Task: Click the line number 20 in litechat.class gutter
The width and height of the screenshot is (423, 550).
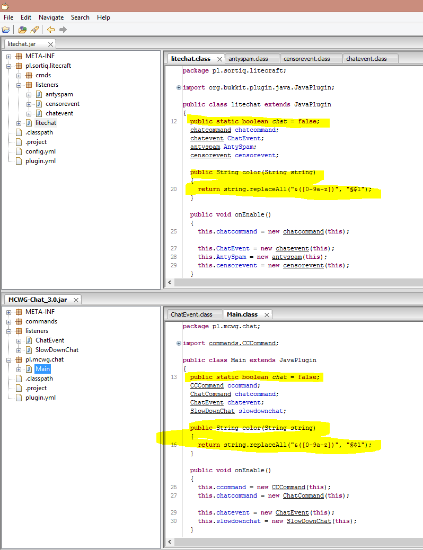Action: 174,190
